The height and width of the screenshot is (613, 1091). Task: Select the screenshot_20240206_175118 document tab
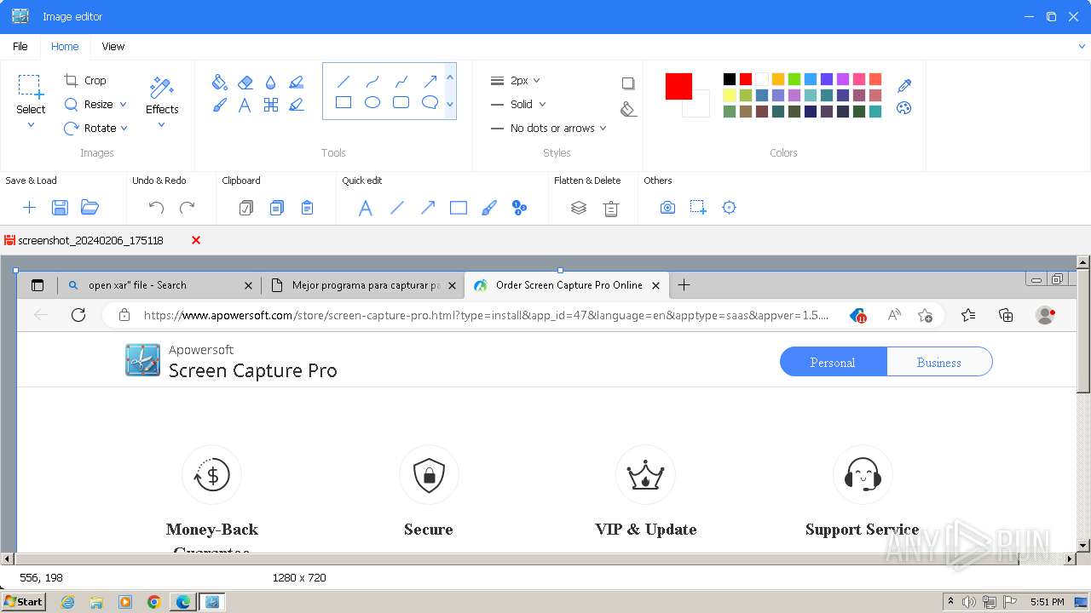tap(90, 240)
